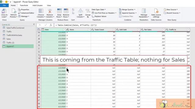
Task: Click the table corner menu icon
Action: click(x=39, y=30)
